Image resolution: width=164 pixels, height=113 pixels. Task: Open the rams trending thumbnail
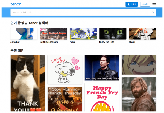[83, 34]
